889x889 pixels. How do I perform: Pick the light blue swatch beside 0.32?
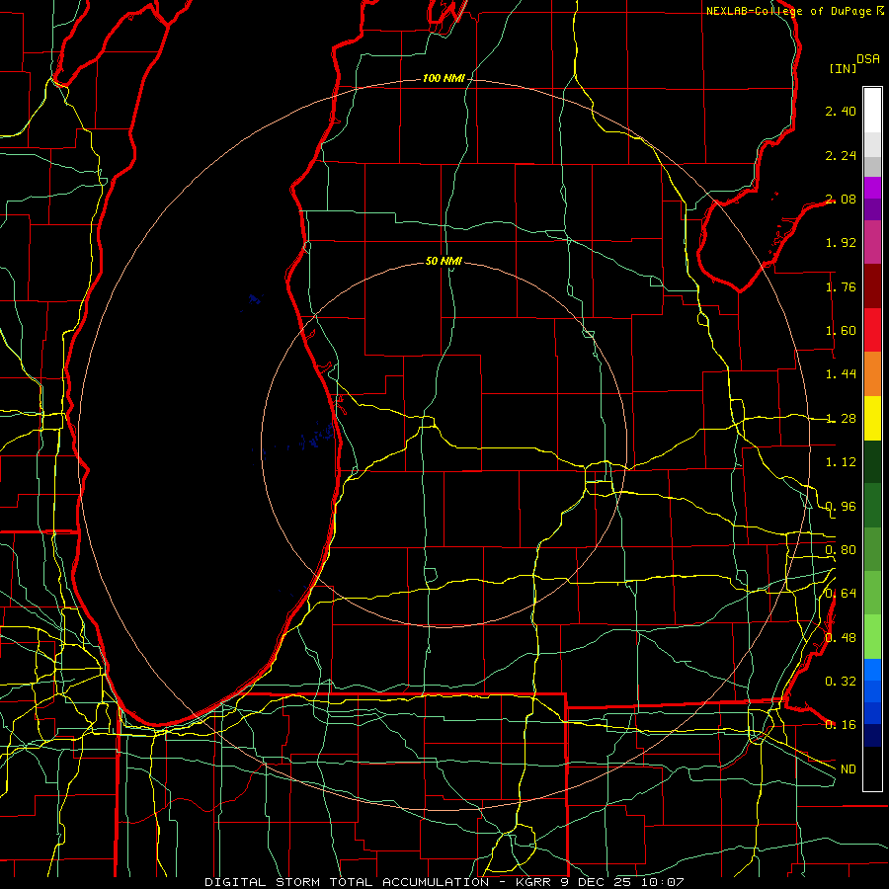pos(872,670)
